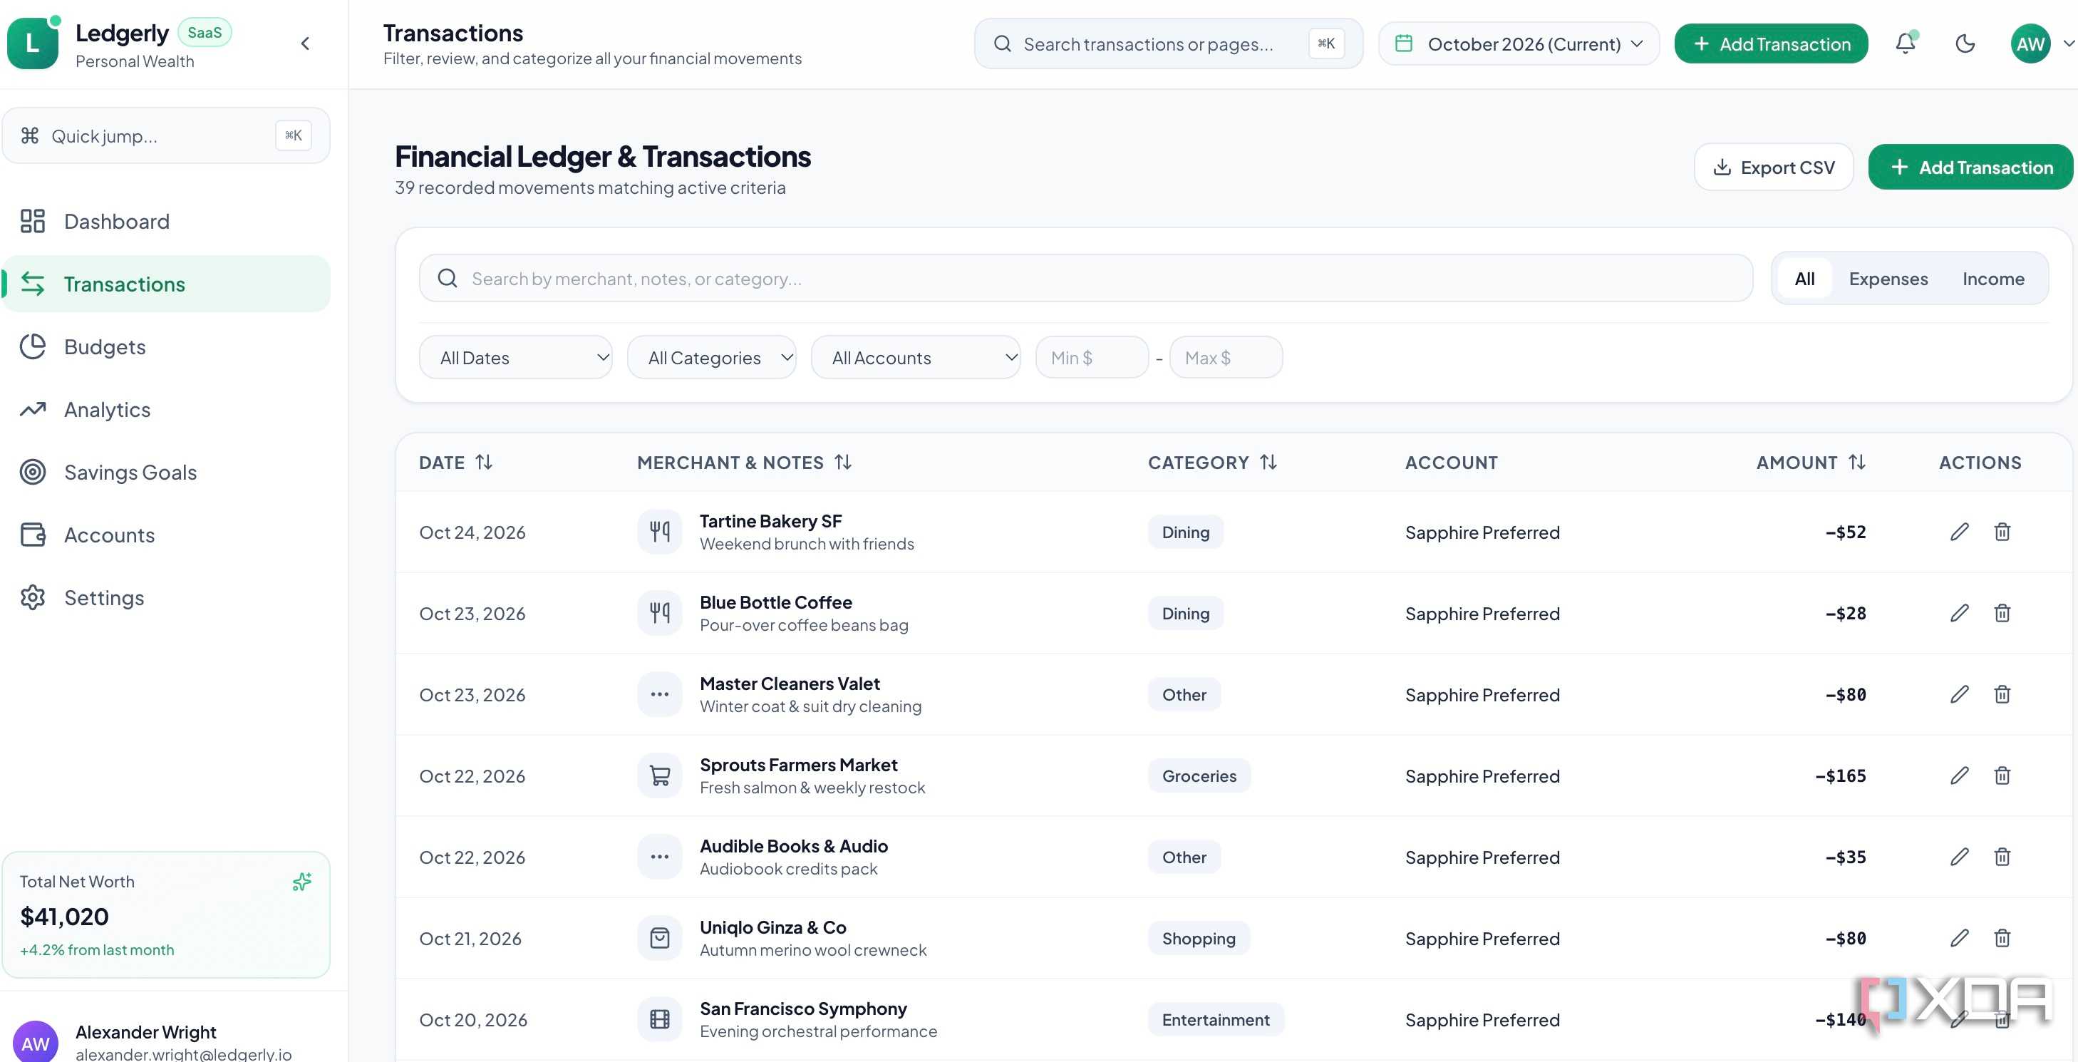Delete the Blue Bottle Coffee transaction

click(x=2002, y=613)
